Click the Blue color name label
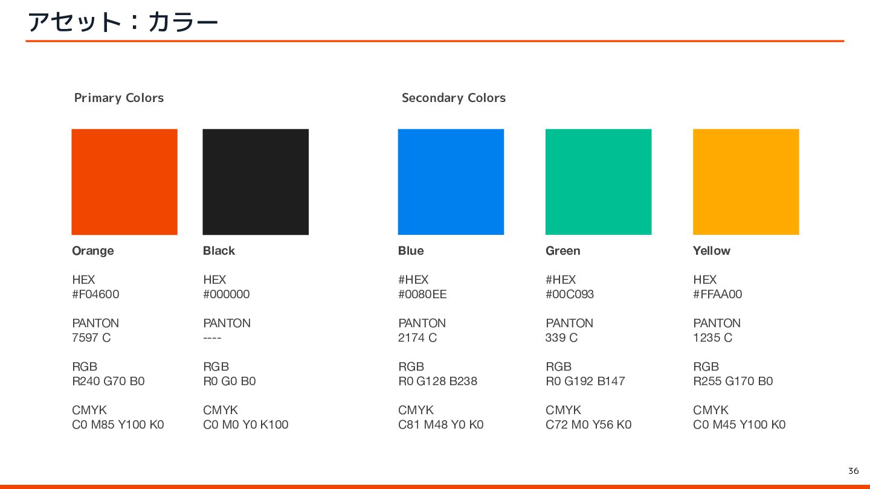 point(411,251)
